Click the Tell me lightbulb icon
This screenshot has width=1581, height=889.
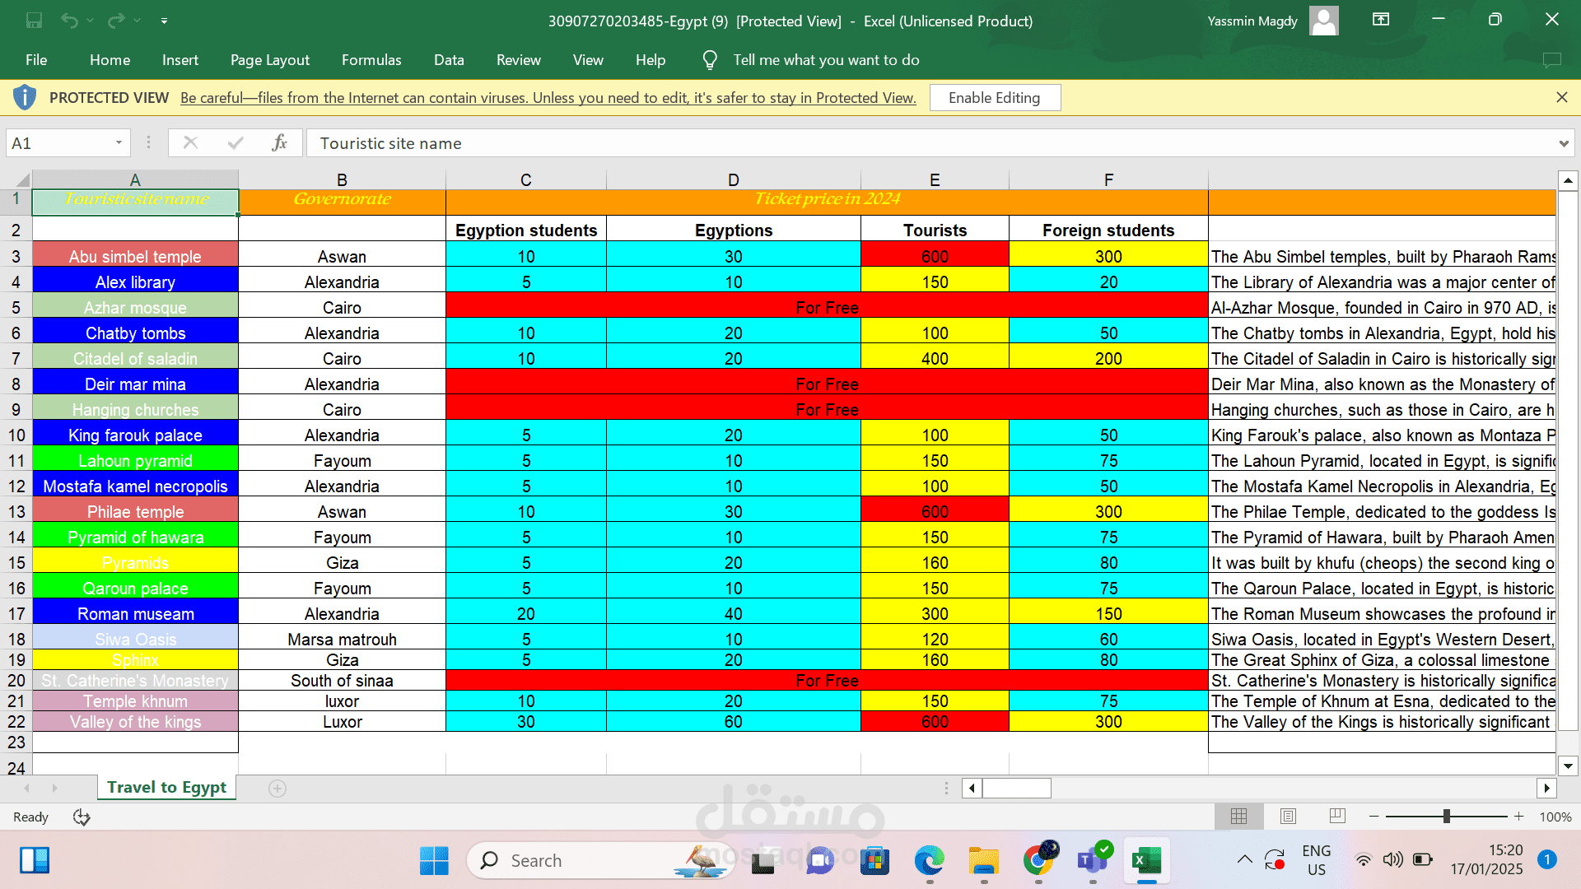[709, 60]
